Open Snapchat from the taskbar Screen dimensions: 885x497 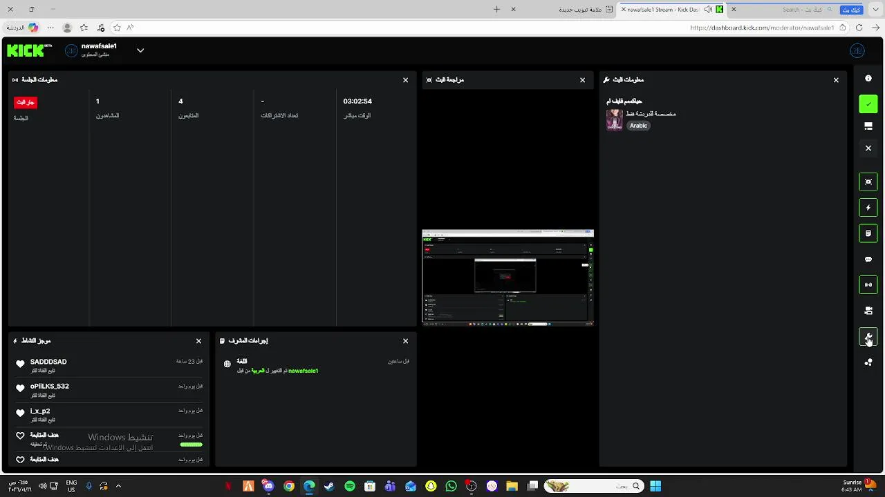click(431, 487)
